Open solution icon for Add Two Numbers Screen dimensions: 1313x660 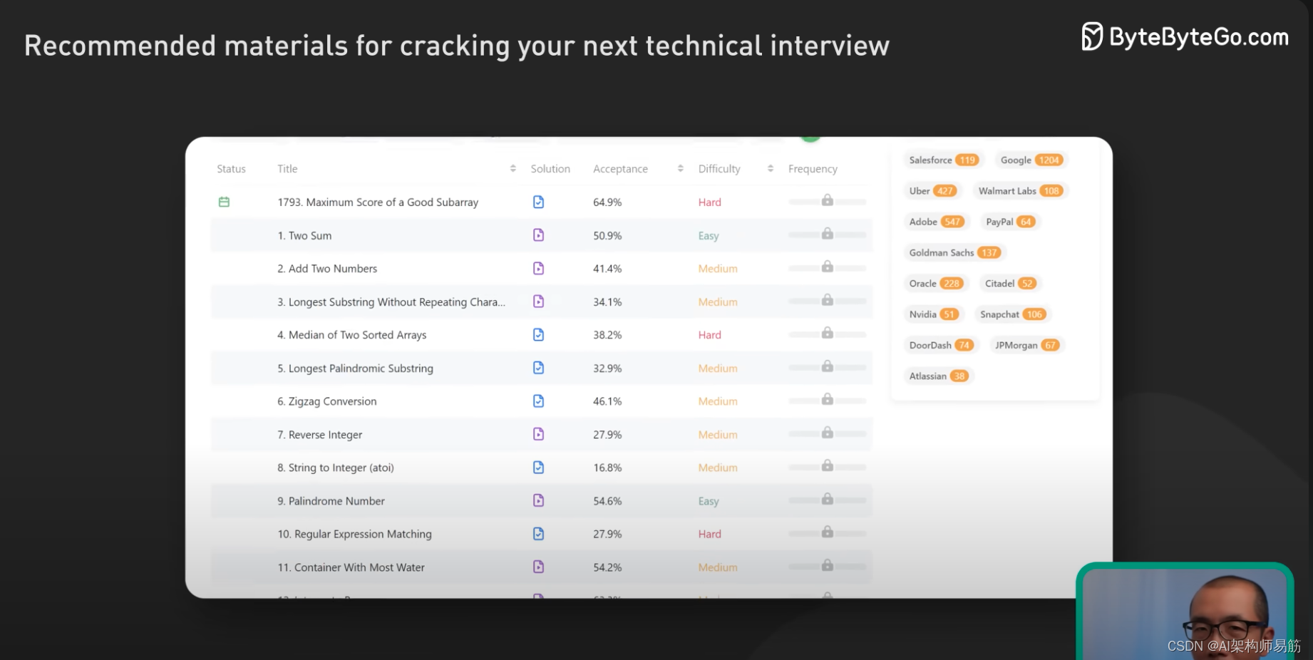(x=538, y=269)
